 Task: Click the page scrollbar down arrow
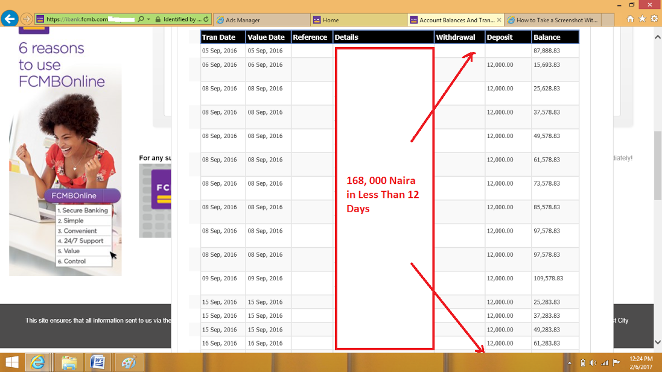658,342
